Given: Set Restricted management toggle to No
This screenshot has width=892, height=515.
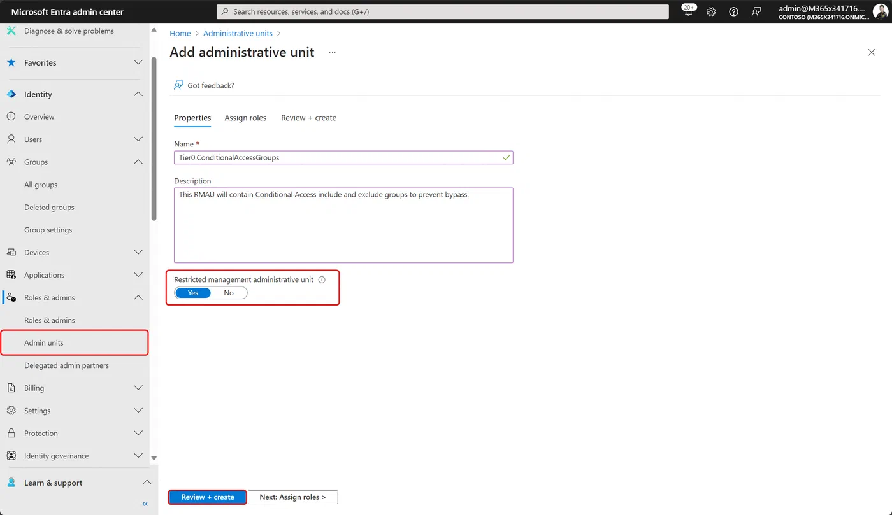Looking at the screenshot, I should click(229, 293).
